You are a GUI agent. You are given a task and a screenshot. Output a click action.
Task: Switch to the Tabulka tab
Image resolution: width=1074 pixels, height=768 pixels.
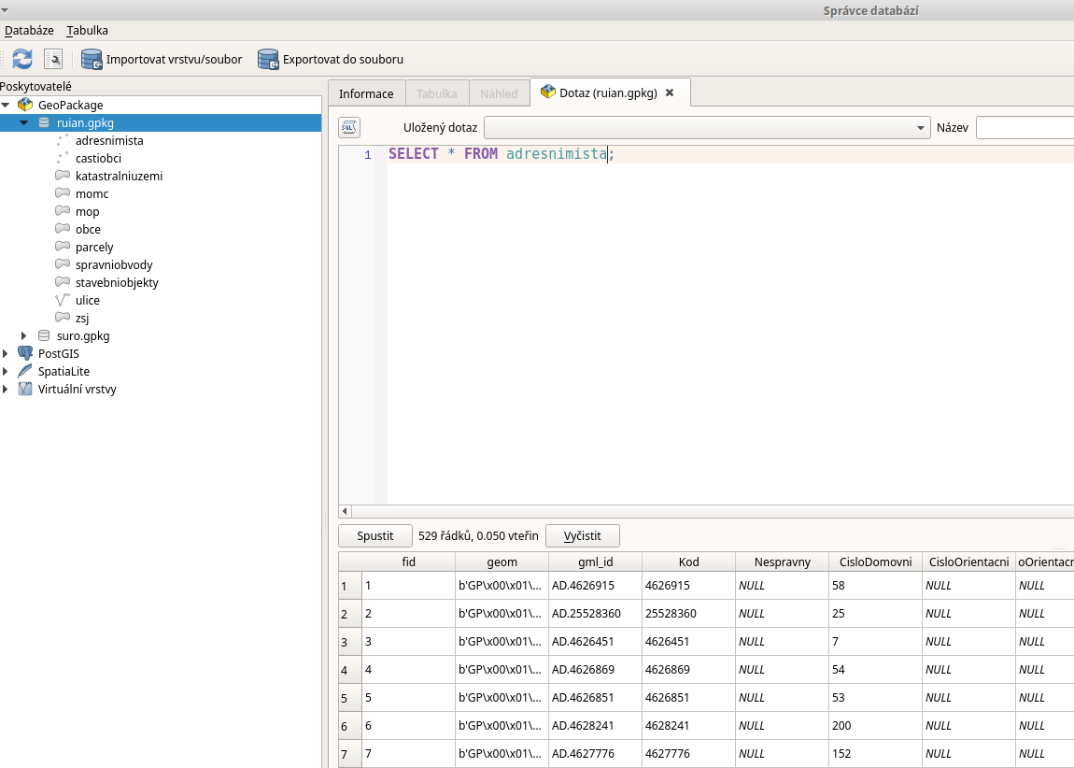coord(437,93)
